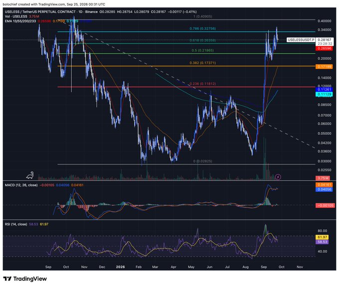Image resolution: width=339 pixels, height=287 pixels.
Task: Click the USELESS / TetherUS PERPETUAL CONTRACT title
Action: pos(40,11)
